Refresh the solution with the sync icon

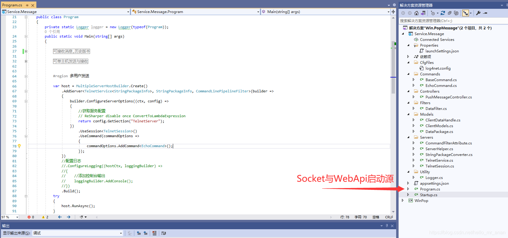coord(443,13)
